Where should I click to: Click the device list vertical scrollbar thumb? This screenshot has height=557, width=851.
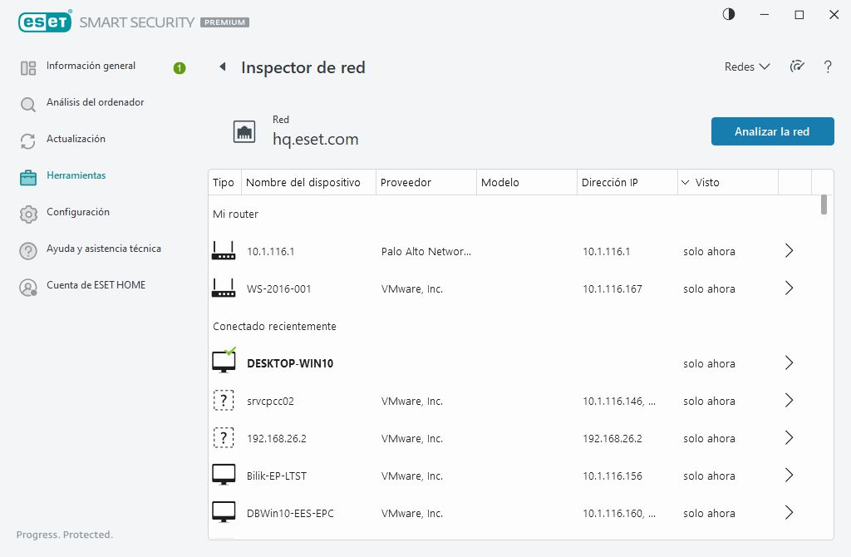(824, 205)
